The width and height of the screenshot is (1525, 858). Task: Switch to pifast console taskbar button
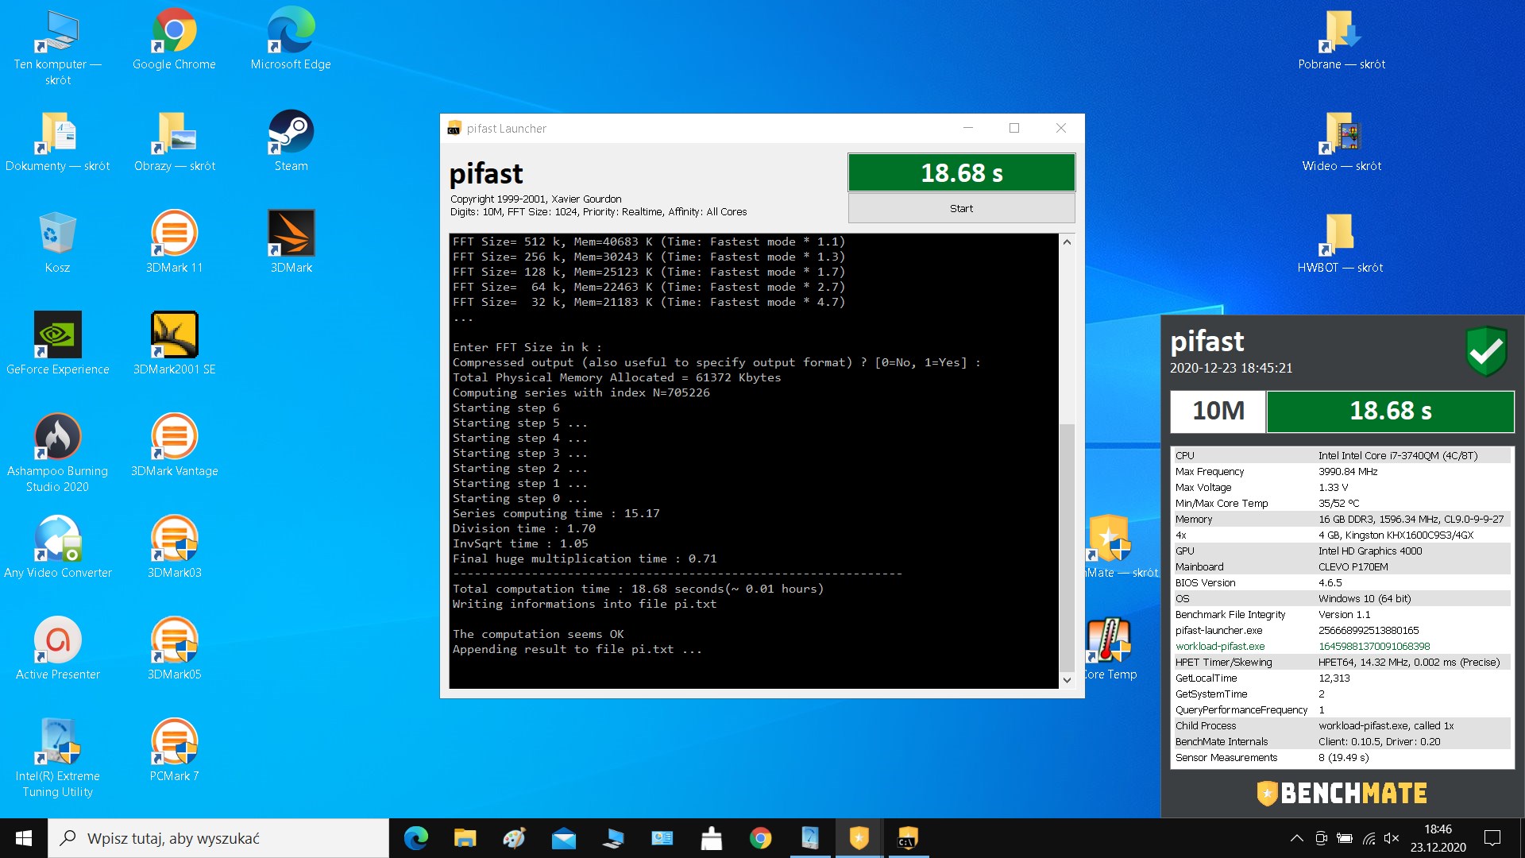[908, 838]
